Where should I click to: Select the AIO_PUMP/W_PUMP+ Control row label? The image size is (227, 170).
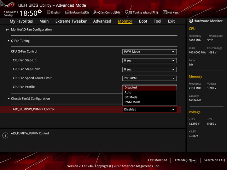(x=34, y=109)
